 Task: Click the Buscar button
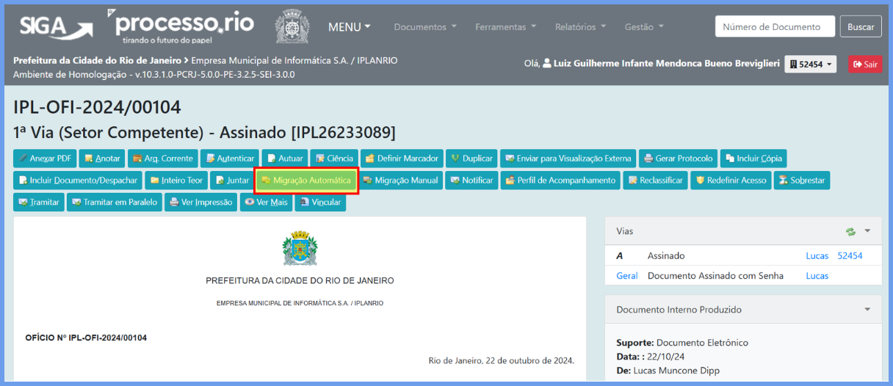860,27
